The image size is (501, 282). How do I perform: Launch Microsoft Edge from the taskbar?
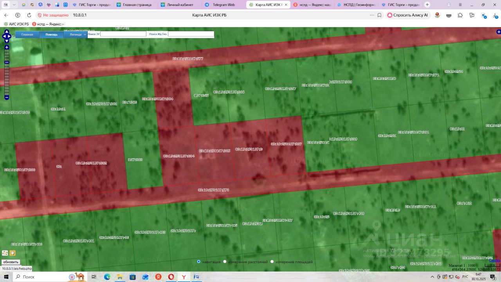[x=107, y=277]
